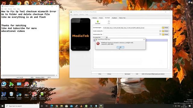
Task: Open the Welcome tab in Flash Tool
Action: point(94,18)
